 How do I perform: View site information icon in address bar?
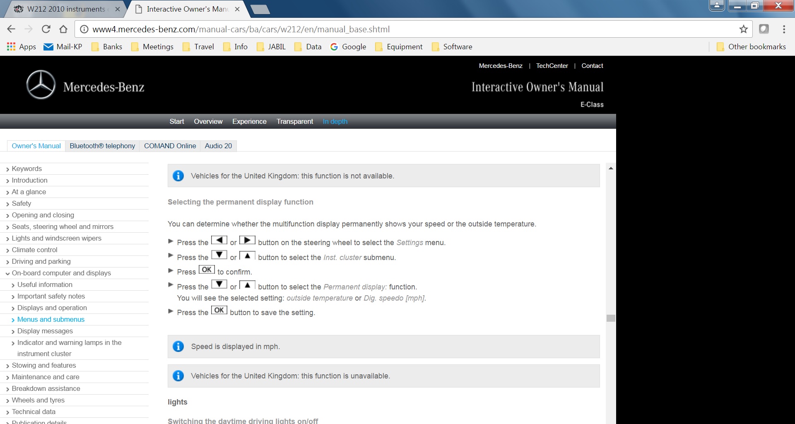click(84, 29)
